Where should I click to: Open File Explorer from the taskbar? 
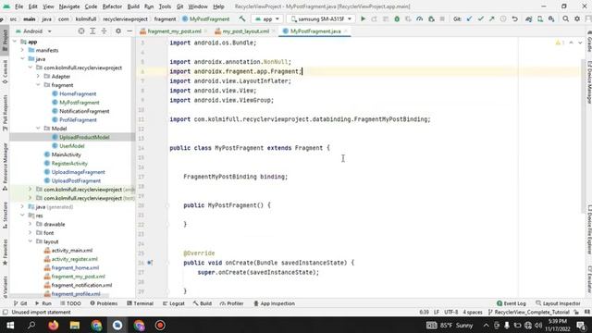tap(75, 325)
